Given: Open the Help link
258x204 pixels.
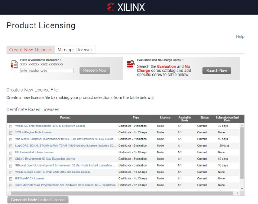Looking at the screenshot, I should click(x=240, y=37).
